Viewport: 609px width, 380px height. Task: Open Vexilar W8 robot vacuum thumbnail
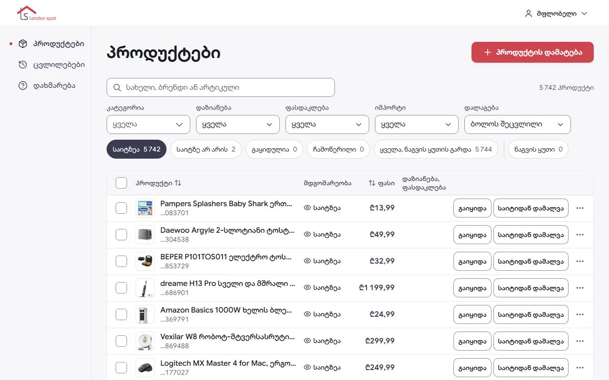[145, 341]
